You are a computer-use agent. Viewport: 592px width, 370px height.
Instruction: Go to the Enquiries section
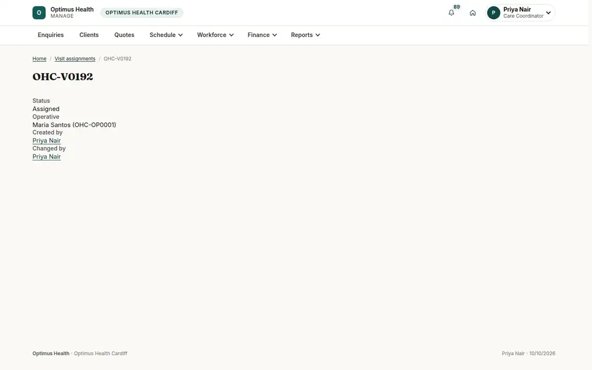(51, 35)
